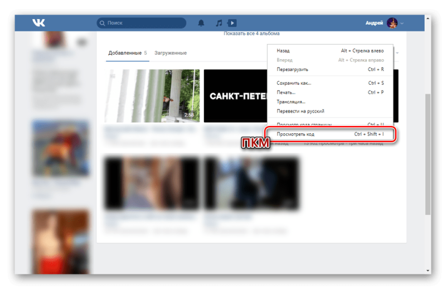
Task: Choose Печать... menu entry
Action: click(x=330, y=92)
